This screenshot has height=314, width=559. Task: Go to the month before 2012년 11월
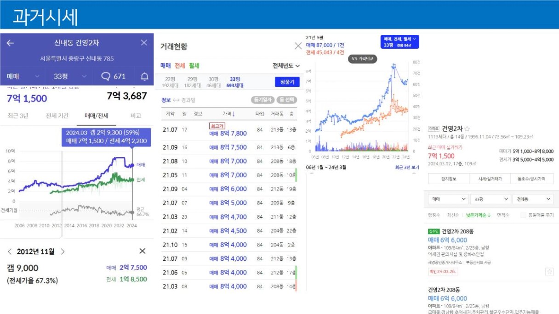pos(10,252)
